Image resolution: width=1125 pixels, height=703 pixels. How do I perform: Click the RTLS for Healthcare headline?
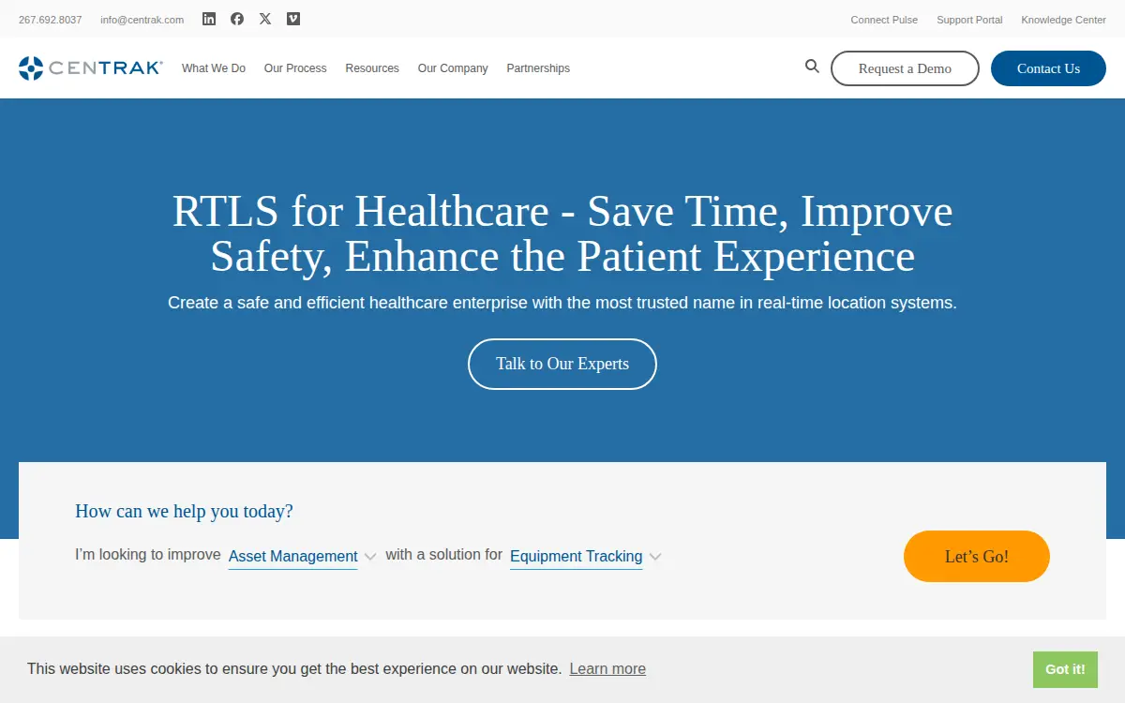562,234
